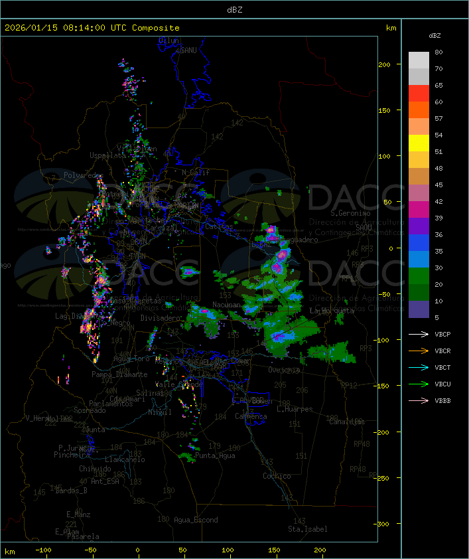Click the -100 tick on the bottom axis
Image resolution: width=469 pixels, height=559 pixels.
(43, 550)
